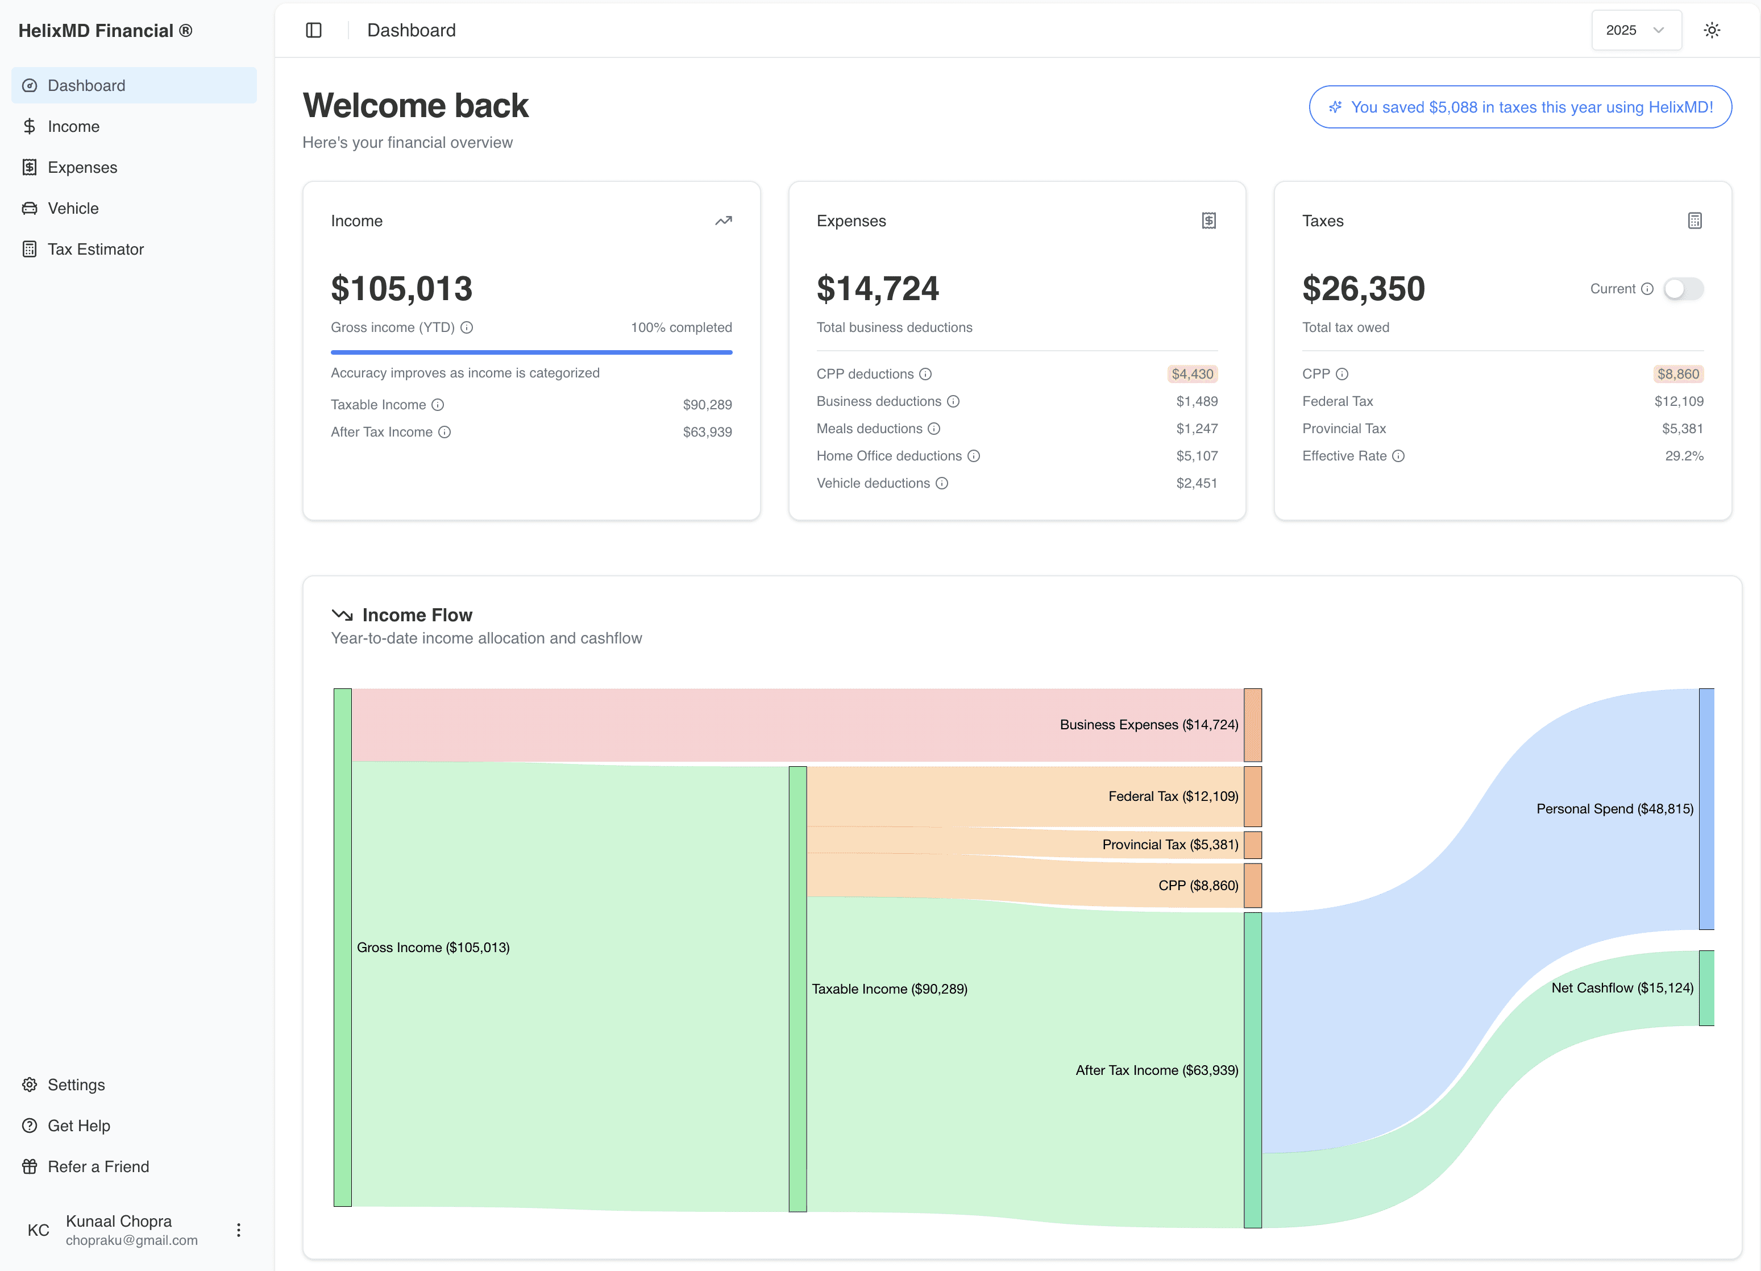This screenshot has height=1271, width=1761.
Task: Open the three-dot menu beside Kunaal Chopra
Action: pos(238,1230)
